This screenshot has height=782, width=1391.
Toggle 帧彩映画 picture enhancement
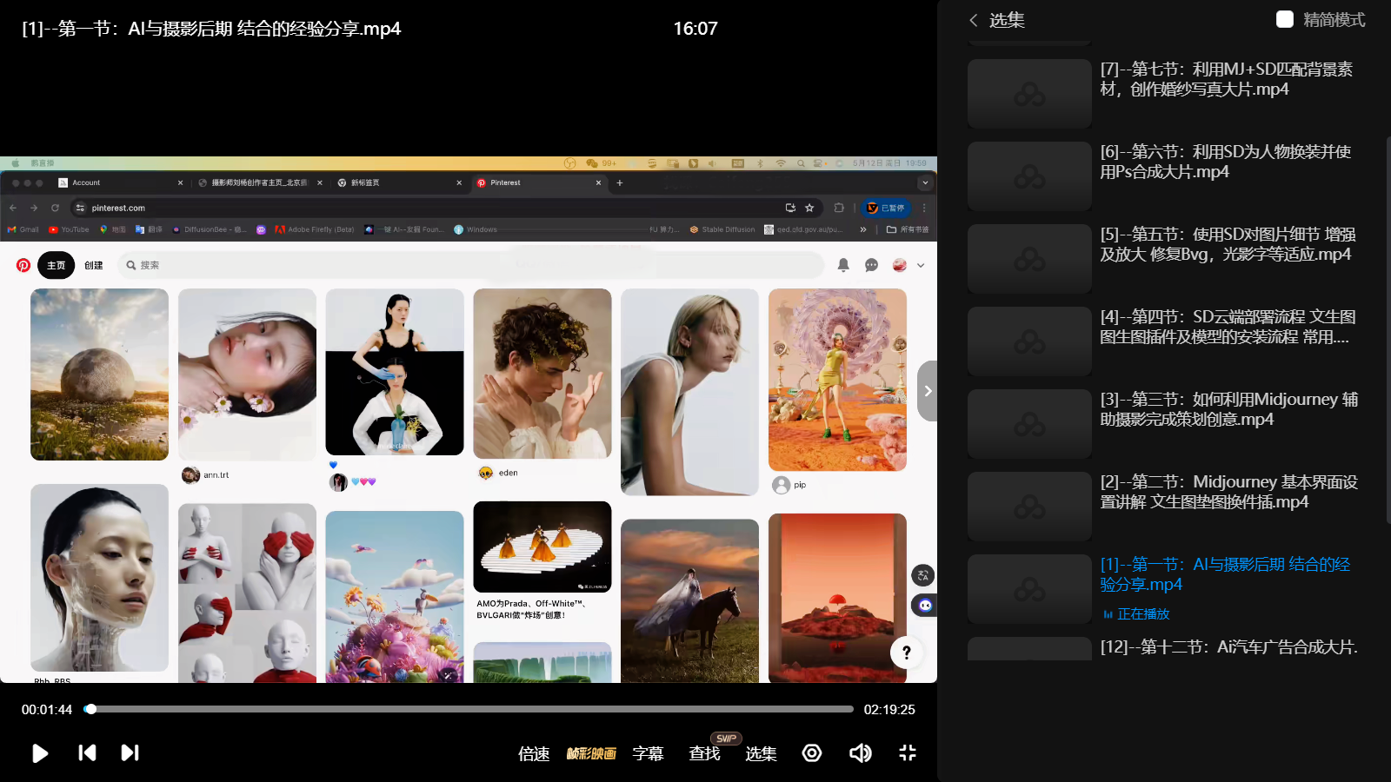coord(591,754)
